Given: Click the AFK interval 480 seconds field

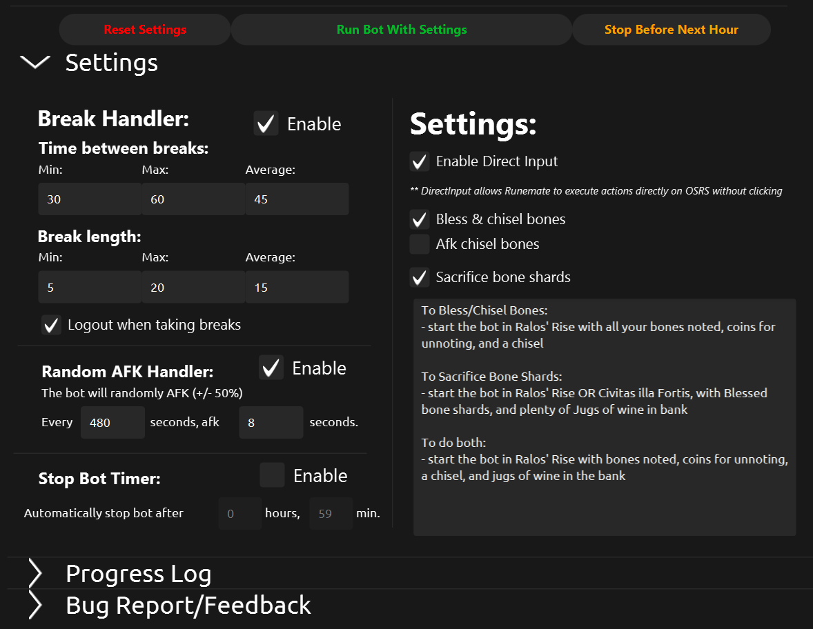Looking at the screenshot, I should click(112, 423).
